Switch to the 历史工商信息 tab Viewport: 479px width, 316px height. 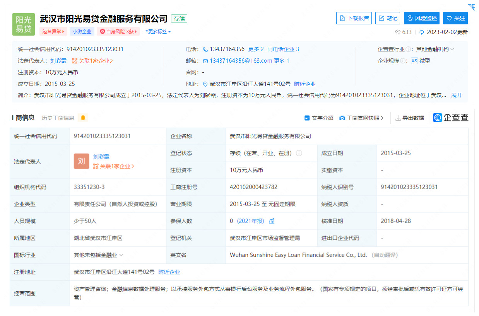click(x=58, y=118)
